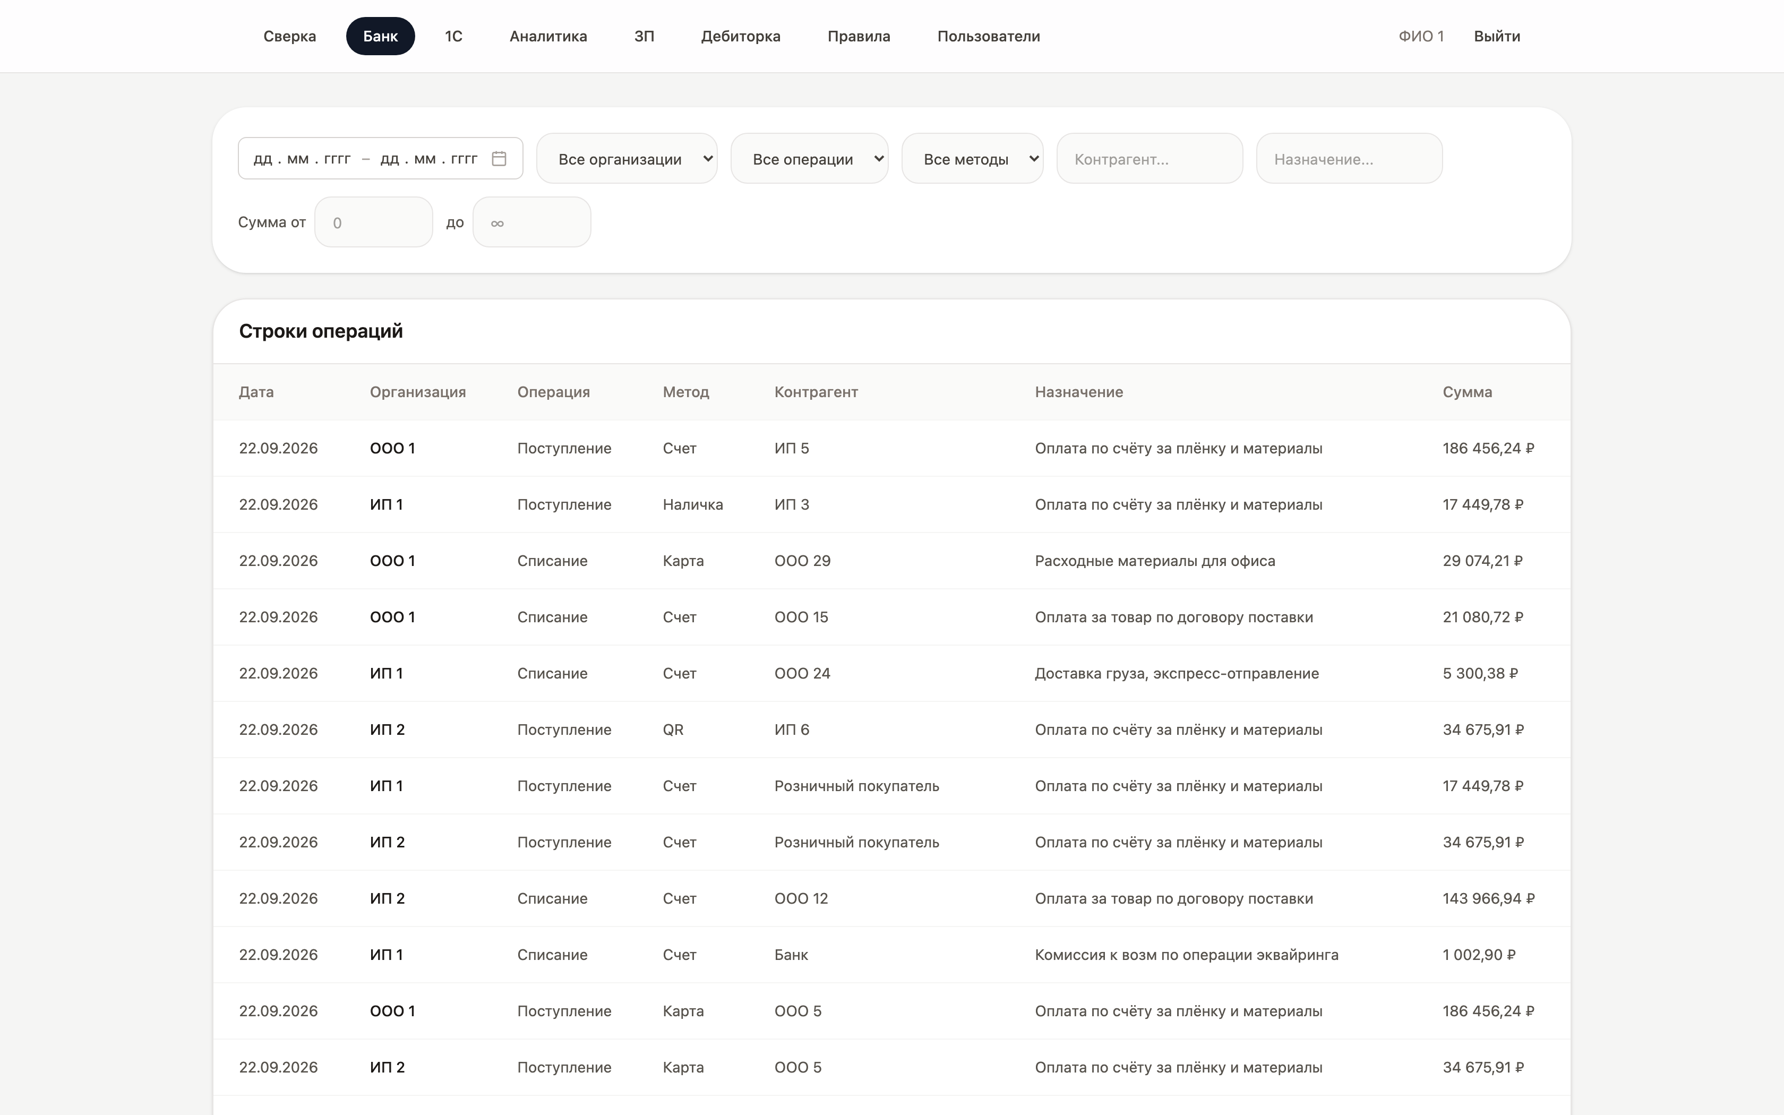Click the Банк counterparty cell in the table

click(x=791, y=954)
